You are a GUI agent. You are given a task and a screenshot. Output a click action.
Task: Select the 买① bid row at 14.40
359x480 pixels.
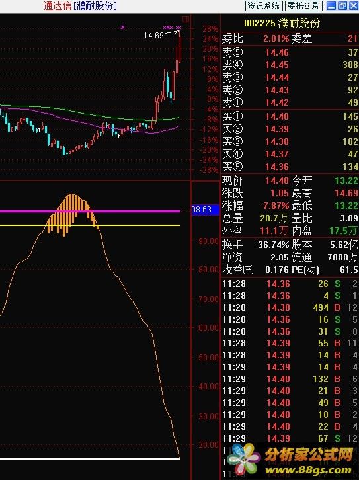290,116
